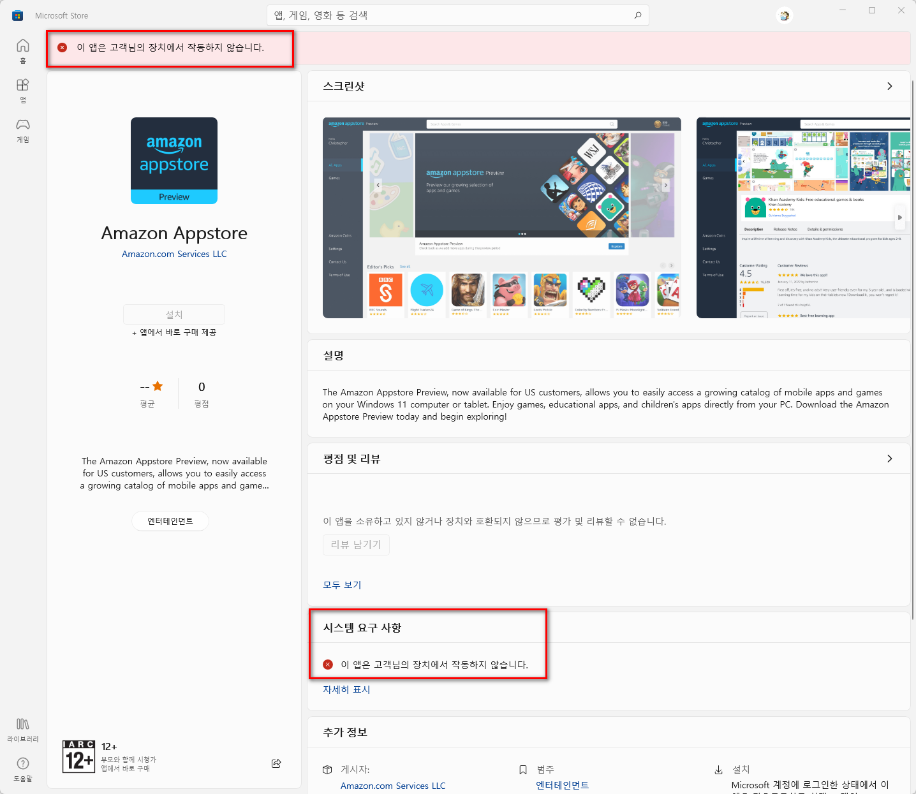Viewport: 916px width, 794px height.
Task: Open the Library (라이브러리) sidebar icon
Action: click(x=23, y=730)
